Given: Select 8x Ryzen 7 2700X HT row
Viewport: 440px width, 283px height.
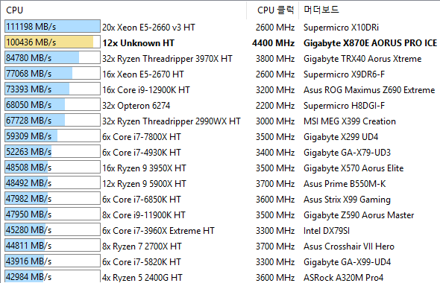Looking at the screenshot, I should [x=142, y=247].
